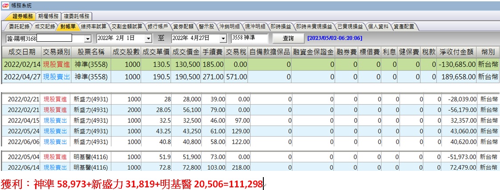Click the 查詢 button
The width and height of the screenshot is (500, 190).
288,39
